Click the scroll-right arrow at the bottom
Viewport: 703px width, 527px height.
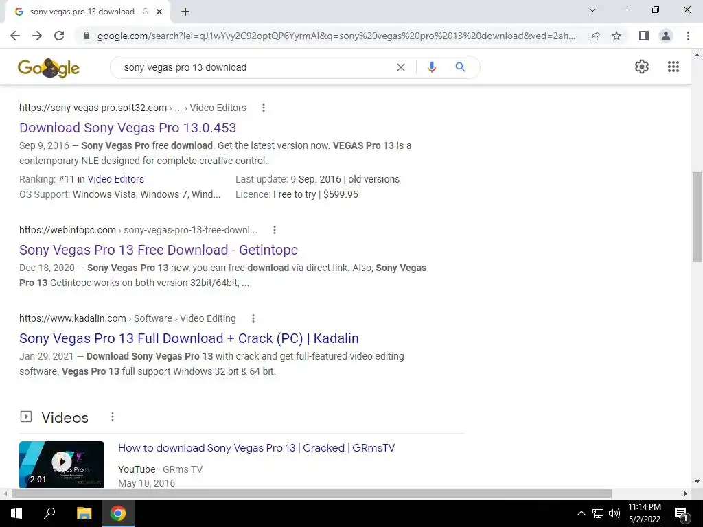(686, 493)
